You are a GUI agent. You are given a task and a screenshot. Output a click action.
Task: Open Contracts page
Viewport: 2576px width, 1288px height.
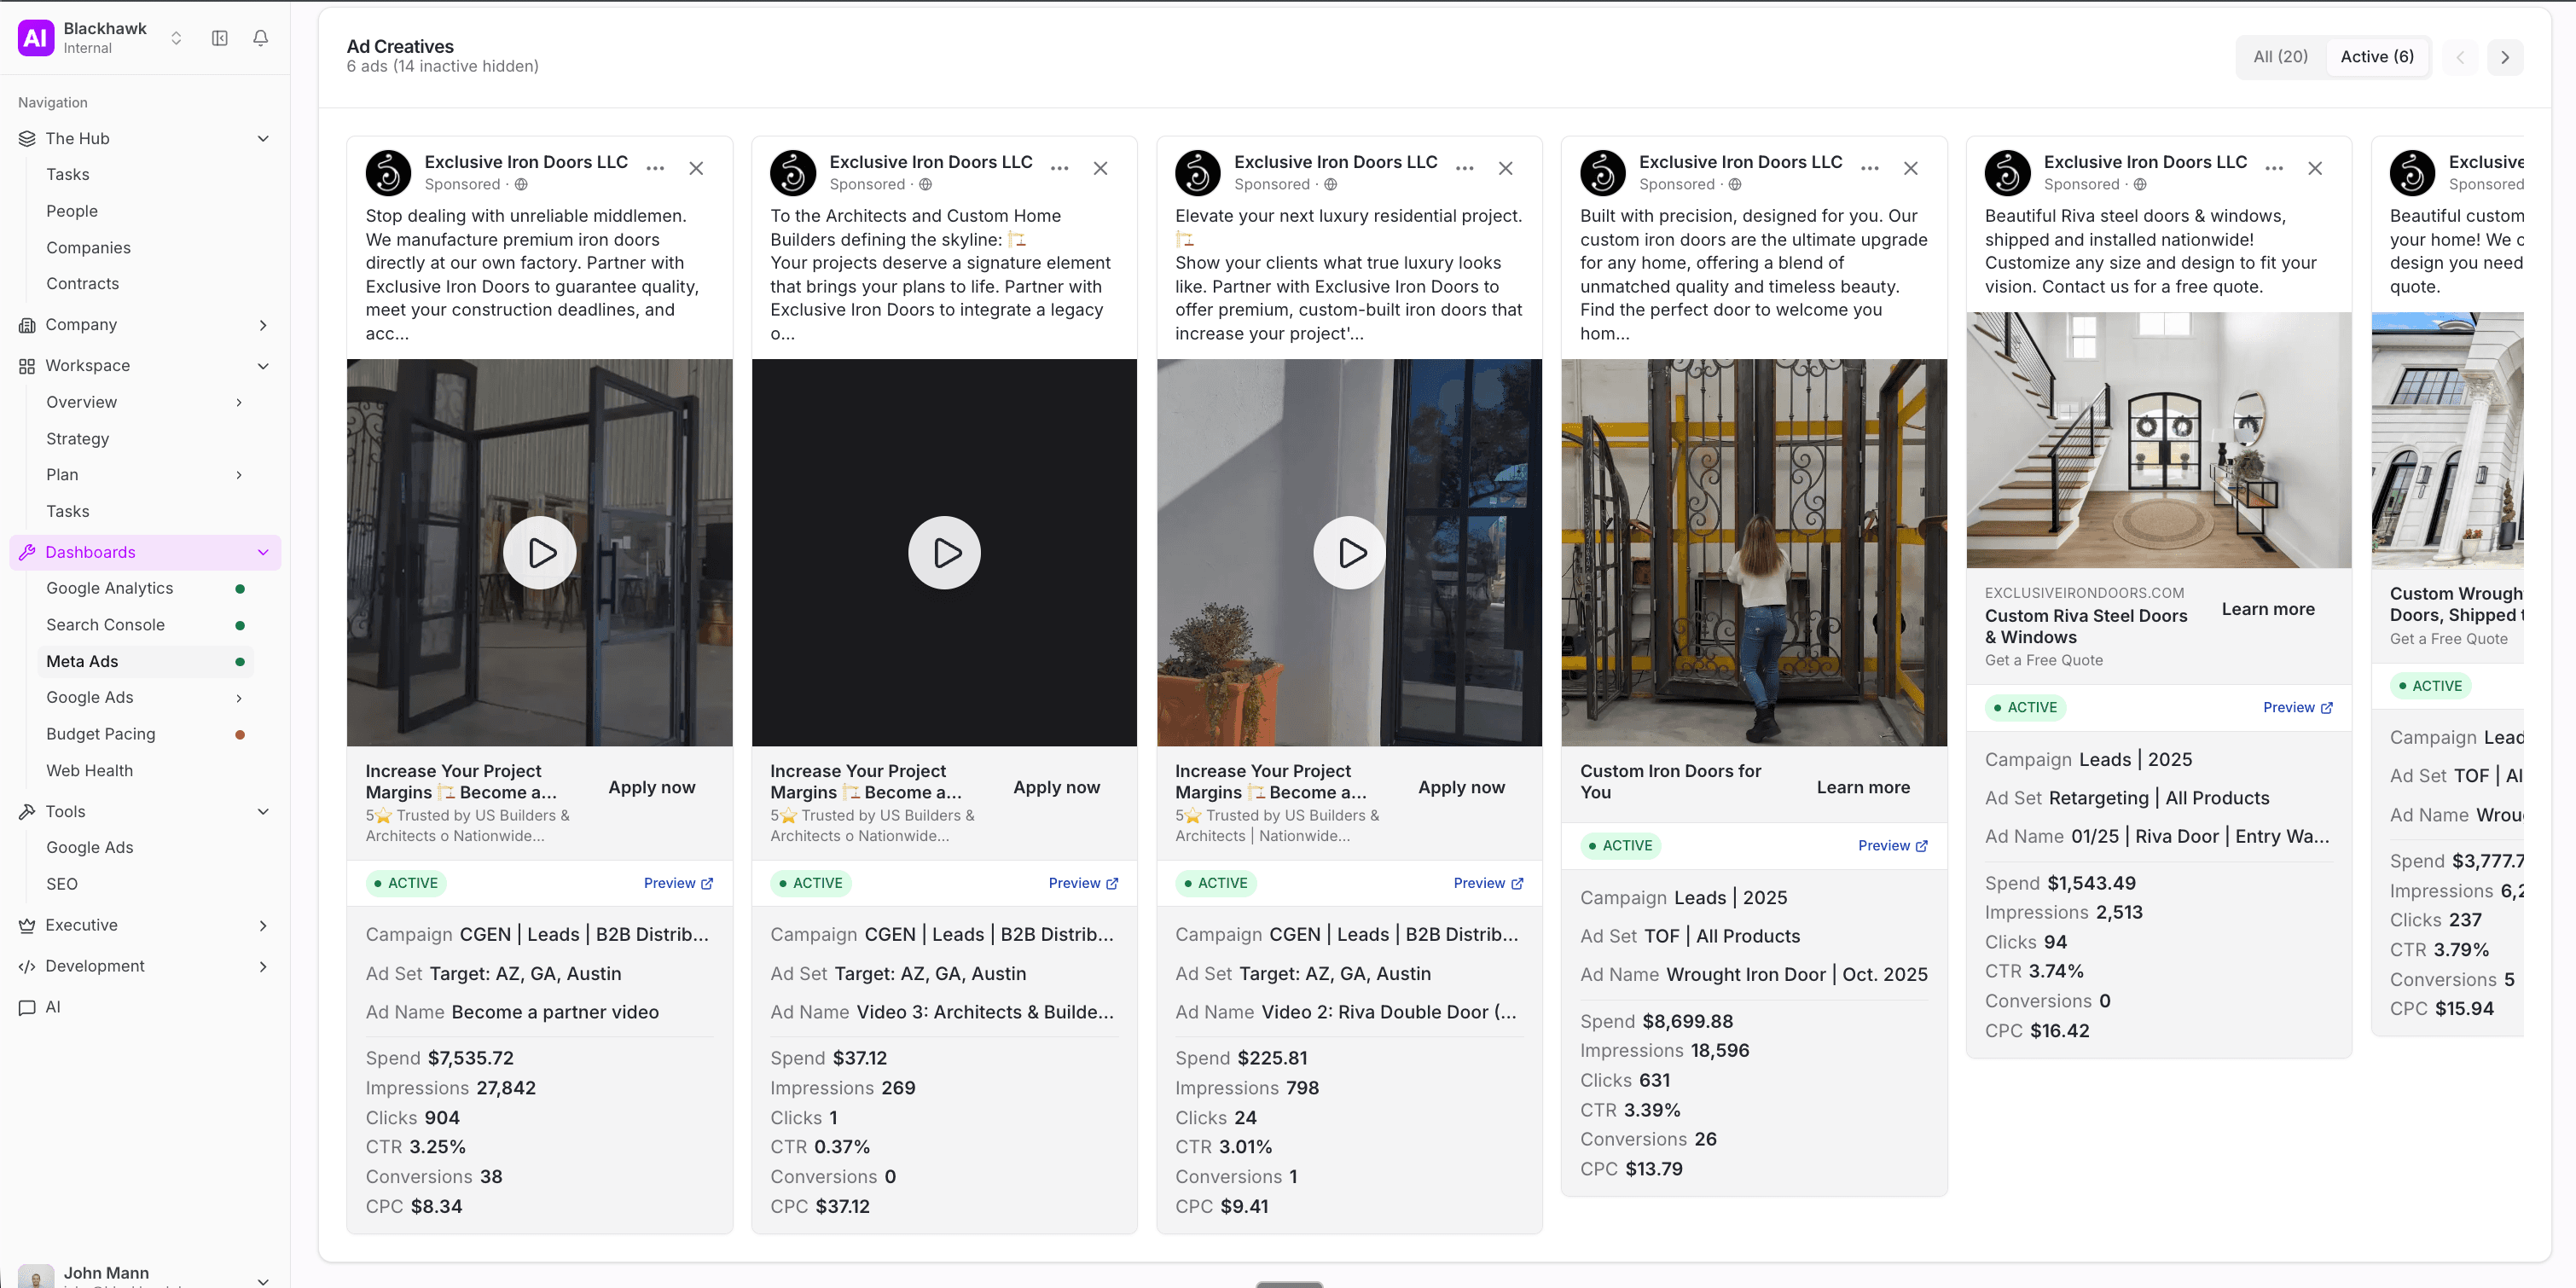(x=83, y=284)
